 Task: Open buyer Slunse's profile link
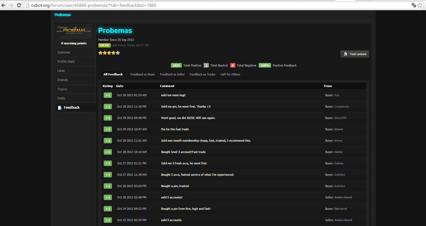339,129
